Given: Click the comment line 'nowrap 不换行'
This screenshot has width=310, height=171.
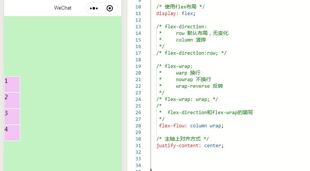Looking at the screenshot, I should click(x=193, y=79).
